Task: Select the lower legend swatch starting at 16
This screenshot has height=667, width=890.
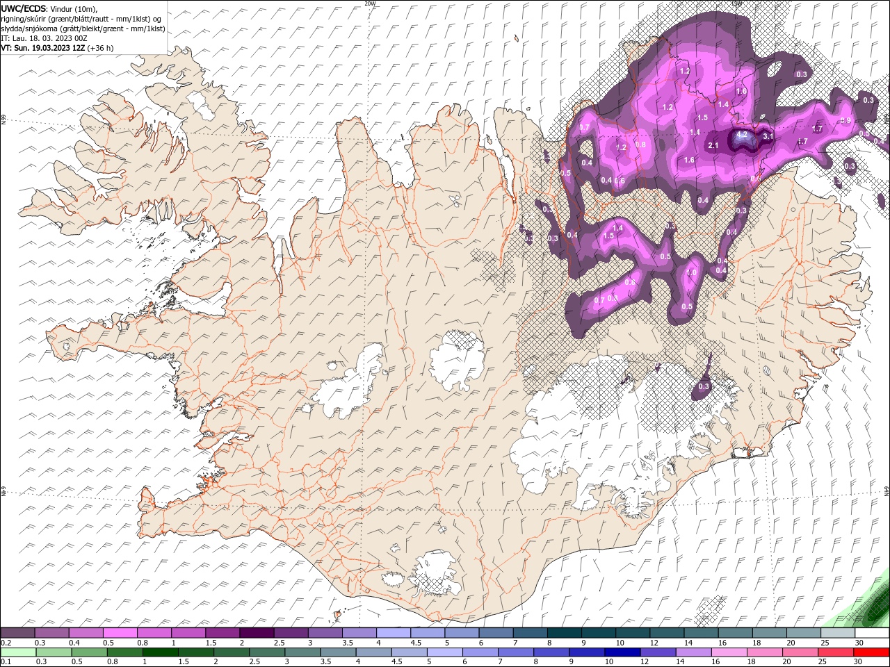Action: (x=729, y=652)
